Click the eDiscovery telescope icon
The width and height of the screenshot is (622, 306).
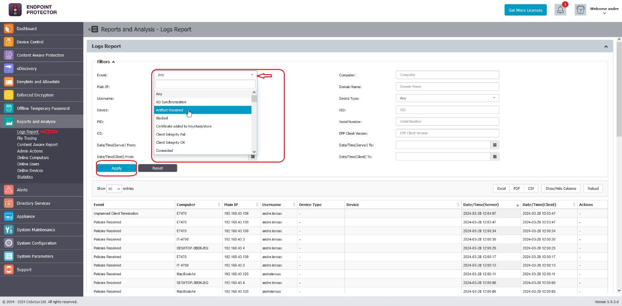(x=9, y=69)
